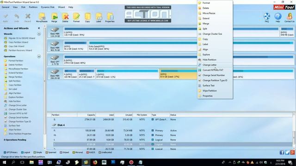Open the Help question mark icon
The width and height of the screenshot is (296, 166).
point(277,17)
